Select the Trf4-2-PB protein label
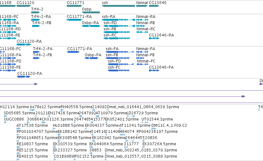Screen dimensions: 263x161 [x=42, y=55]
